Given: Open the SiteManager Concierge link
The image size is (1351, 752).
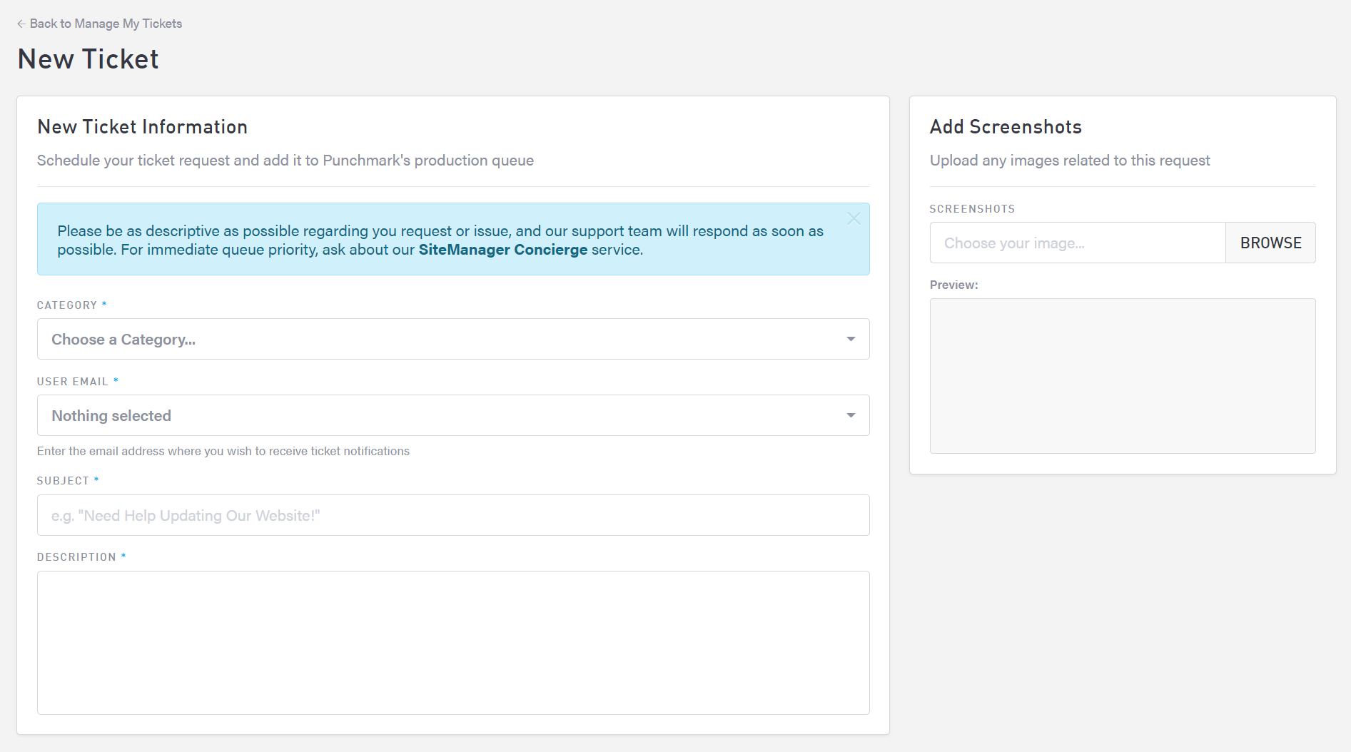Looking at the screenshot, I should 502,250.
